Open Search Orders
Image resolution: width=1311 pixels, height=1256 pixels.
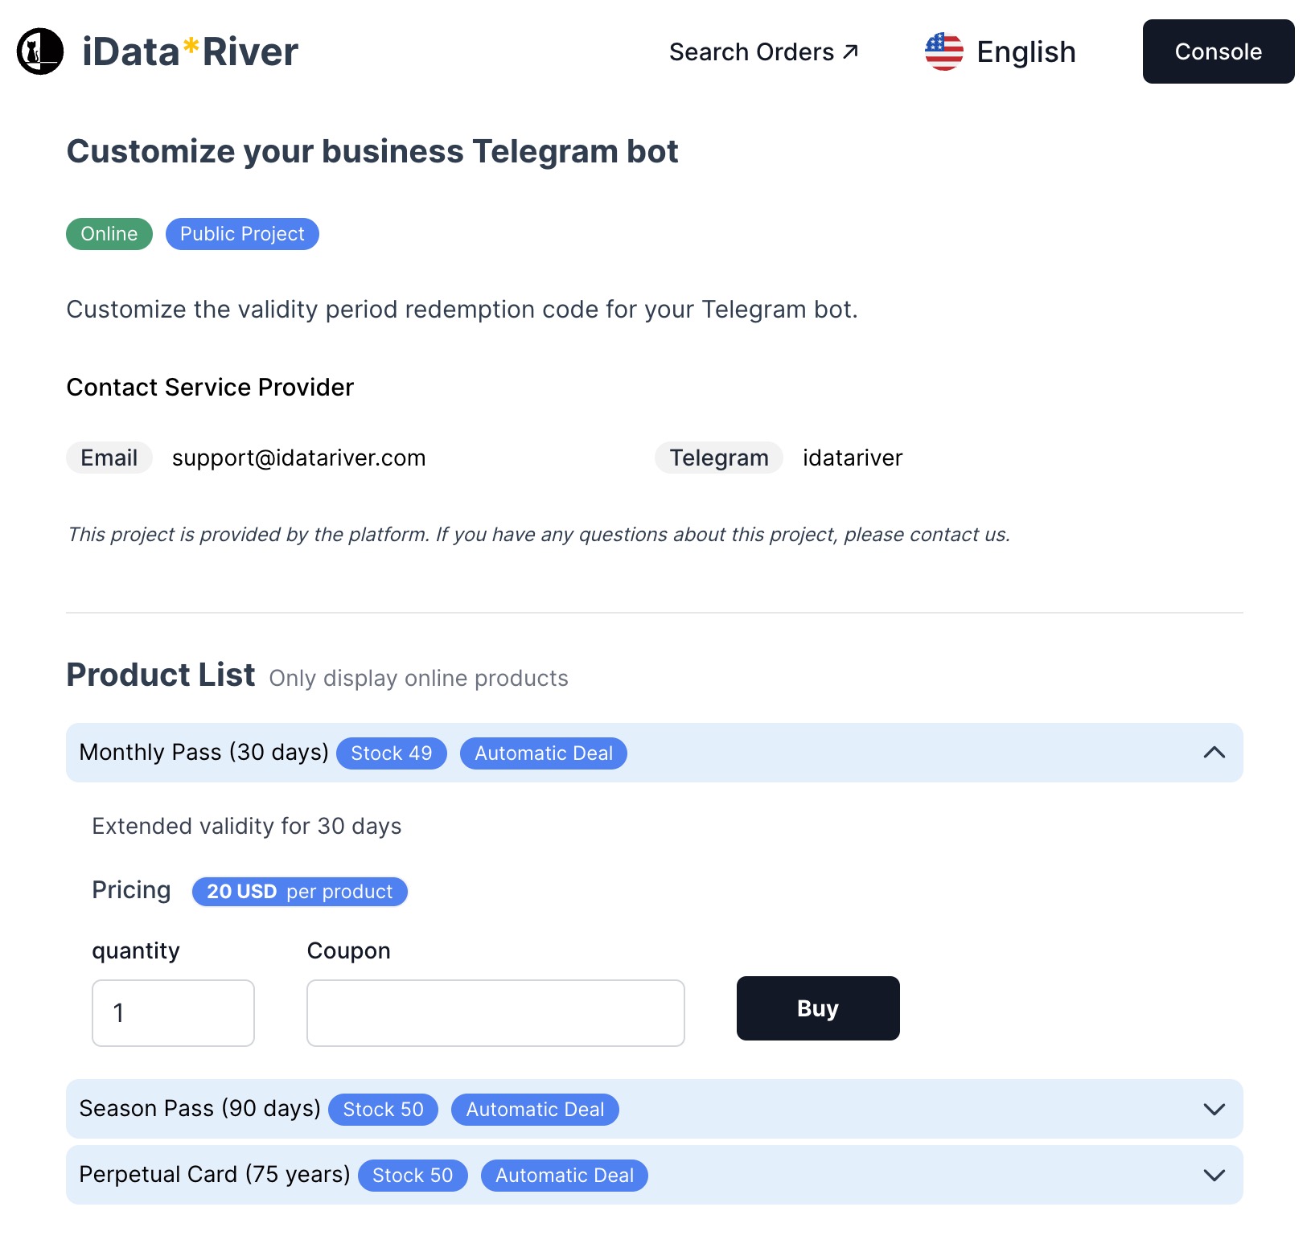(x=752, y=51)
